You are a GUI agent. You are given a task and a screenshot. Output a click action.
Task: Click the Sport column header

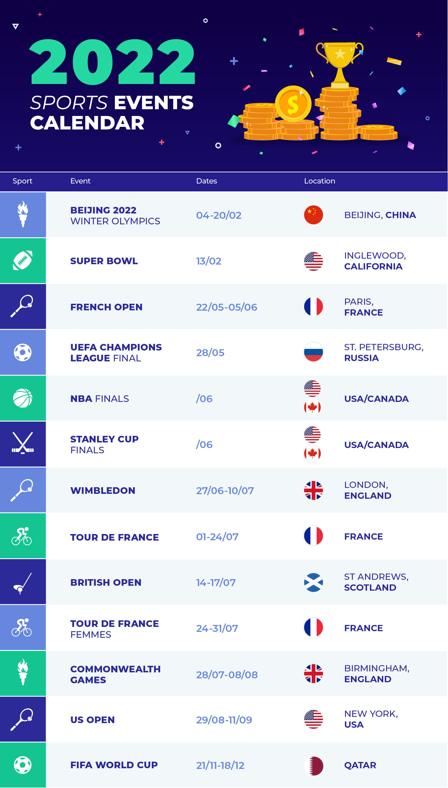click(22, 181)
